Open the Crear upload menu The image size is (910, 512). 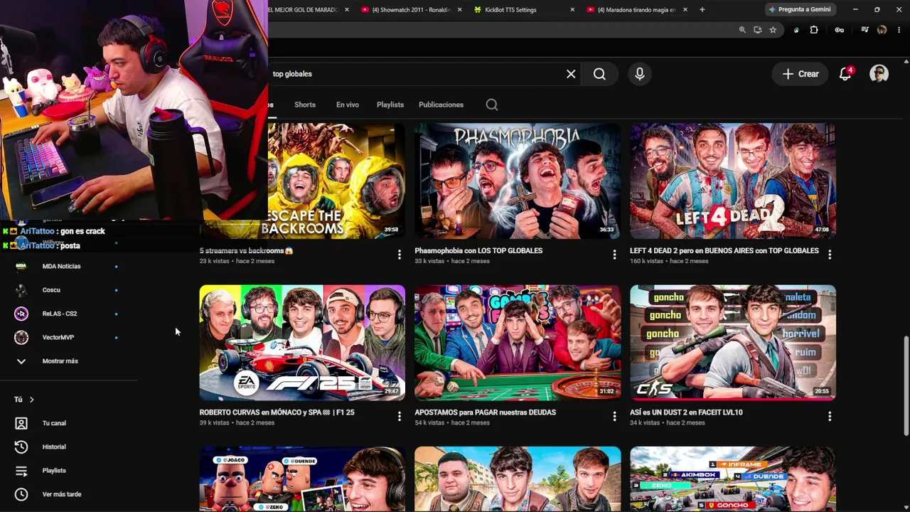801,74
